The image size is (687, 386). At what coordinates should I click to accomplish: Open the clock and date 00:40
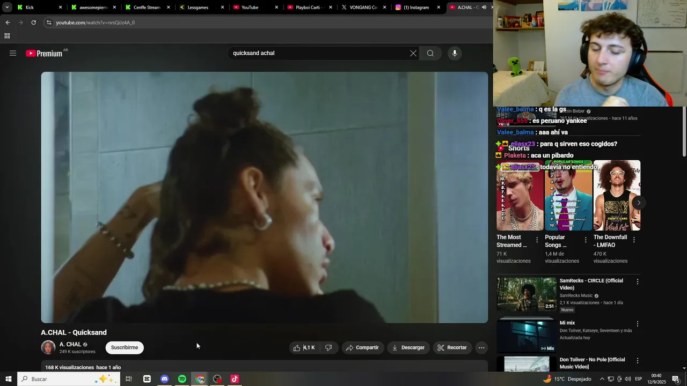click(656, 379)
